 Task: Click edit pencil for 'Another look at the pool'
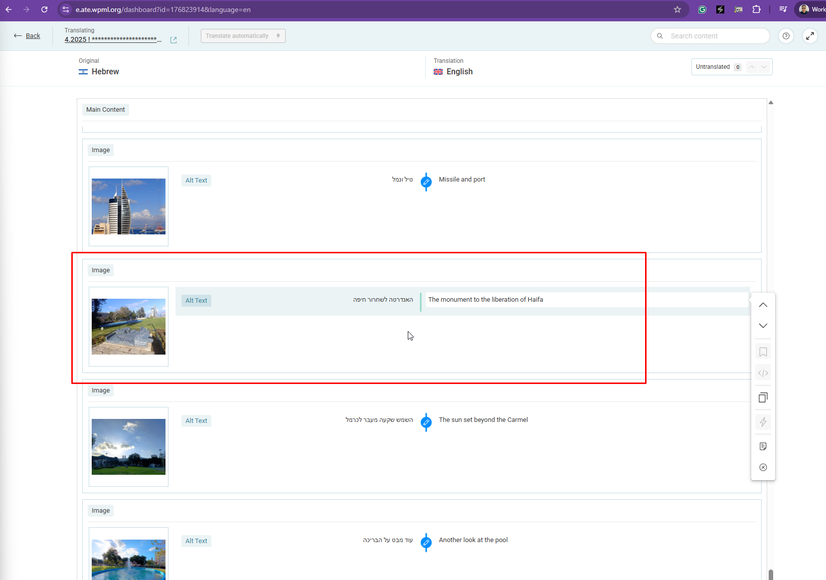[x=426, y=542]
